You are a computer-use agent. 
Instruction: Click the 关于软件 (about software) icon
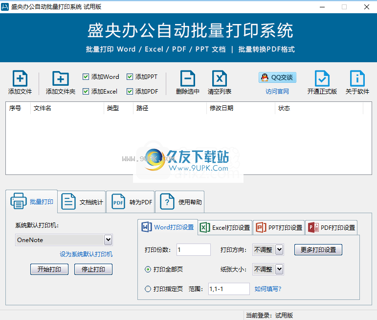pyautogui.click(x=357, y=78)
